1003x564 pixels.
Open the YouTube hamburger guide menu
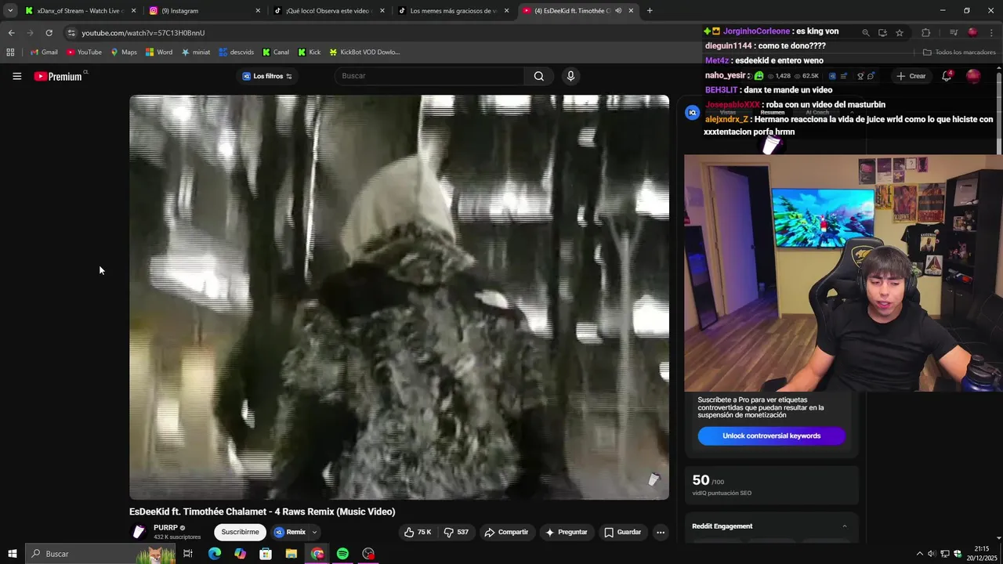pyautogui.click(x=16, y=76)
